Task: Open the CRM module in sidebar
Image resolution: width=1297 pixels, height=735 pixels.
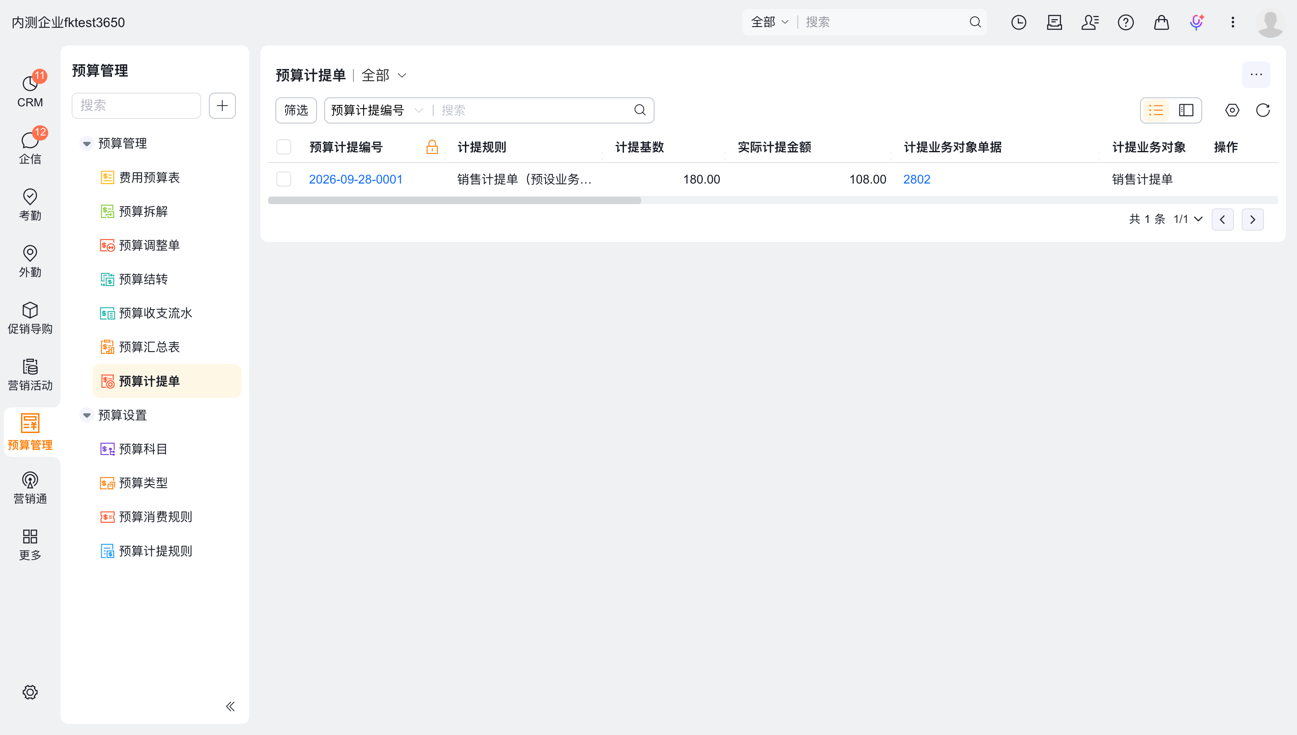Action: pyautogui.click(x=30, y=91)
